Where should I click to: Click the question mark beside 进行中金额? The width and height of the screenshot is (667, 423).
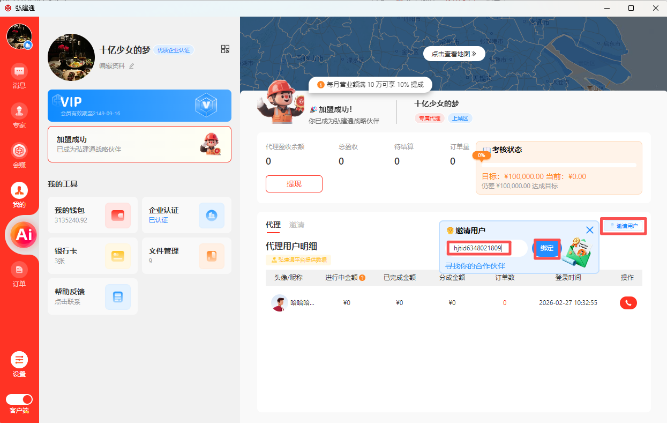tap(363, 278)
